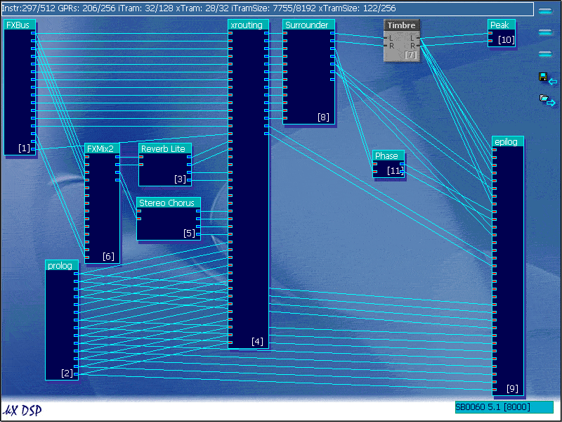Click the first output pin of prolog
Screen dimensions: 562x422
click(76, 274)
